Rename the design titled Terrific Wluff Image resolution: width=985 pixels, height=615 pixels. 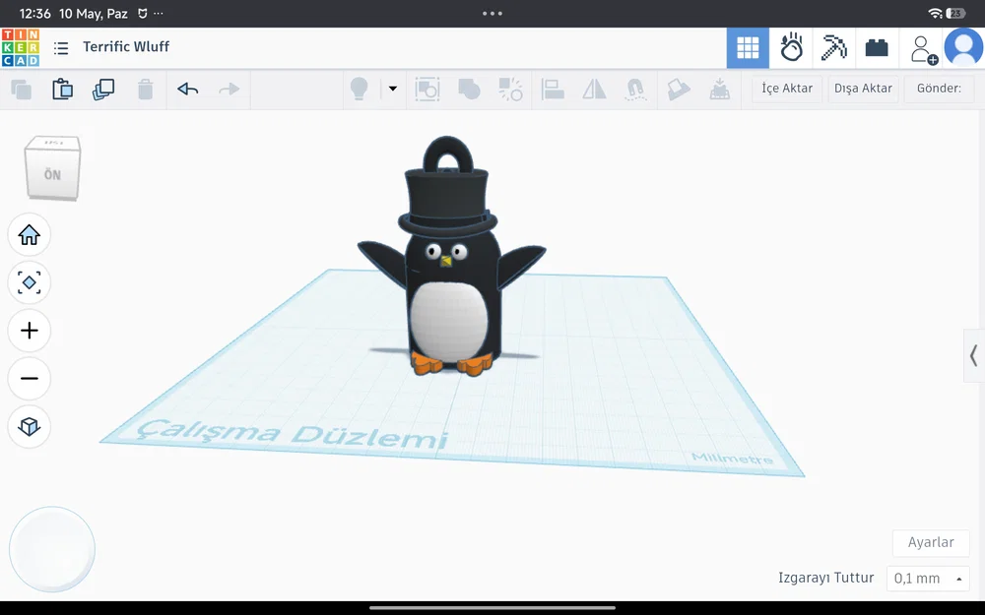tap(126, 46)
